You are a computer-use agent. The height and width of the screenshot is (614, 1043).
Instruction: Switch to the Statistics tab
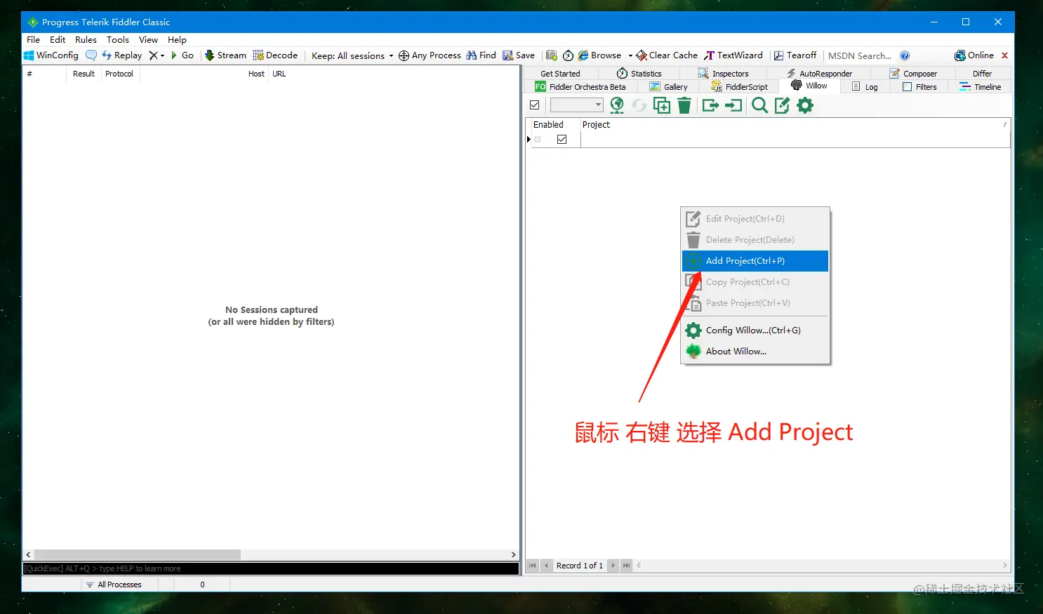coord(639,74)
